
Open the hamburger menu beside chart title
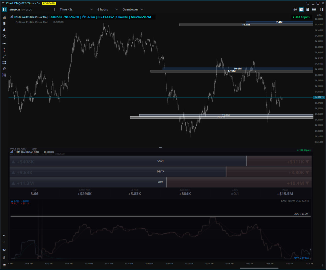(x=3, y=3)
